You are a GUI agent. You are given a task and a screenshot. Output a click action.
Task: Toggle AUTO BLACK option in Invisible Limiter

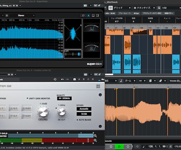(84, 120)
